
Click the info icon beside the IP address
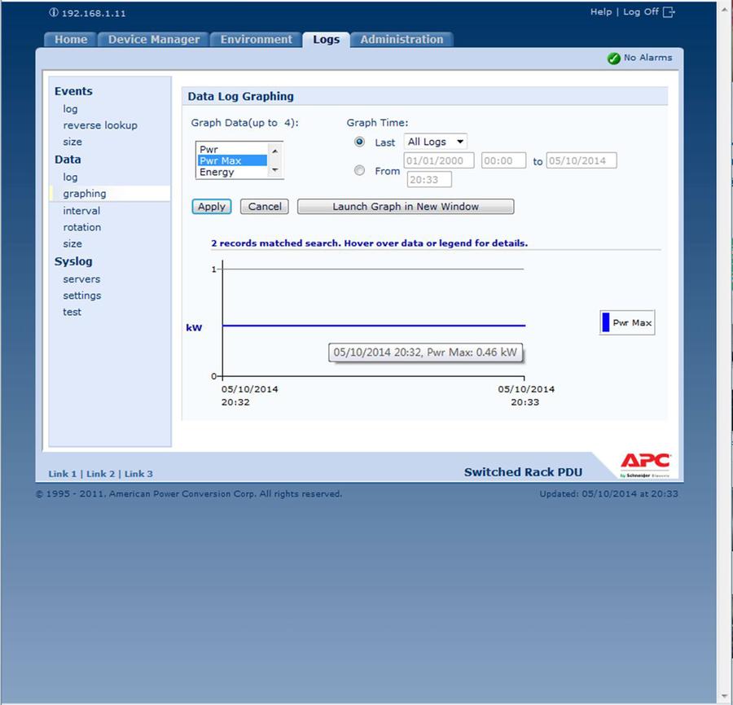click(54, 13)
